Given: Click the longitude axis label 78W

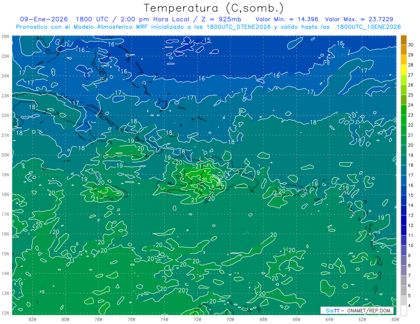Looking at the screenshot, I should [x=98, y=319].
